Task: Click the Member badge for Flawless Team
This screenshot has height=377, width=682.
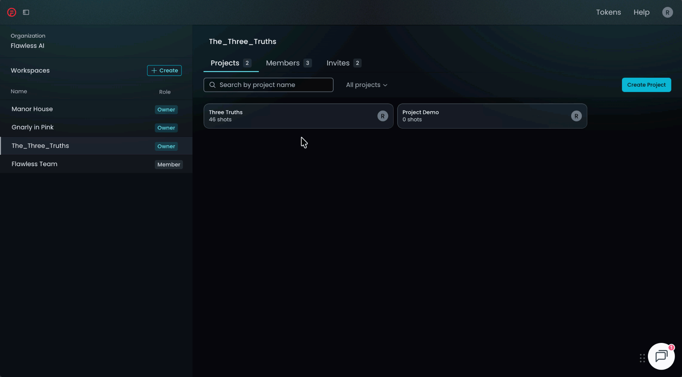Action: [169, 165]
